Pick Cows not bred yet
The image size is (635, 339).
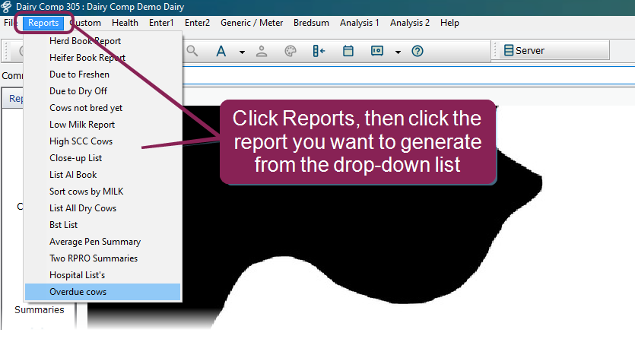pyautogui.click(x=103, y=108)
